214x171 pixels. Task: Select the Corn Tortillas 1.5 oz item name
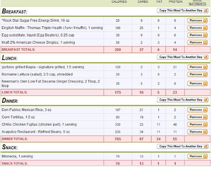(18, 117)
